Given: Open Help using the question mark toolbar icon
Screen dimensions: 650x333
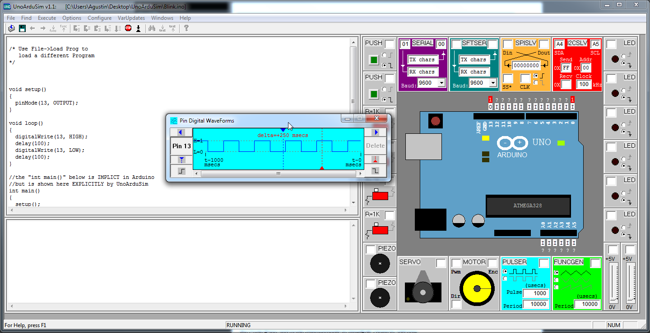Looking at the screenshot, I should coord(186,28).
